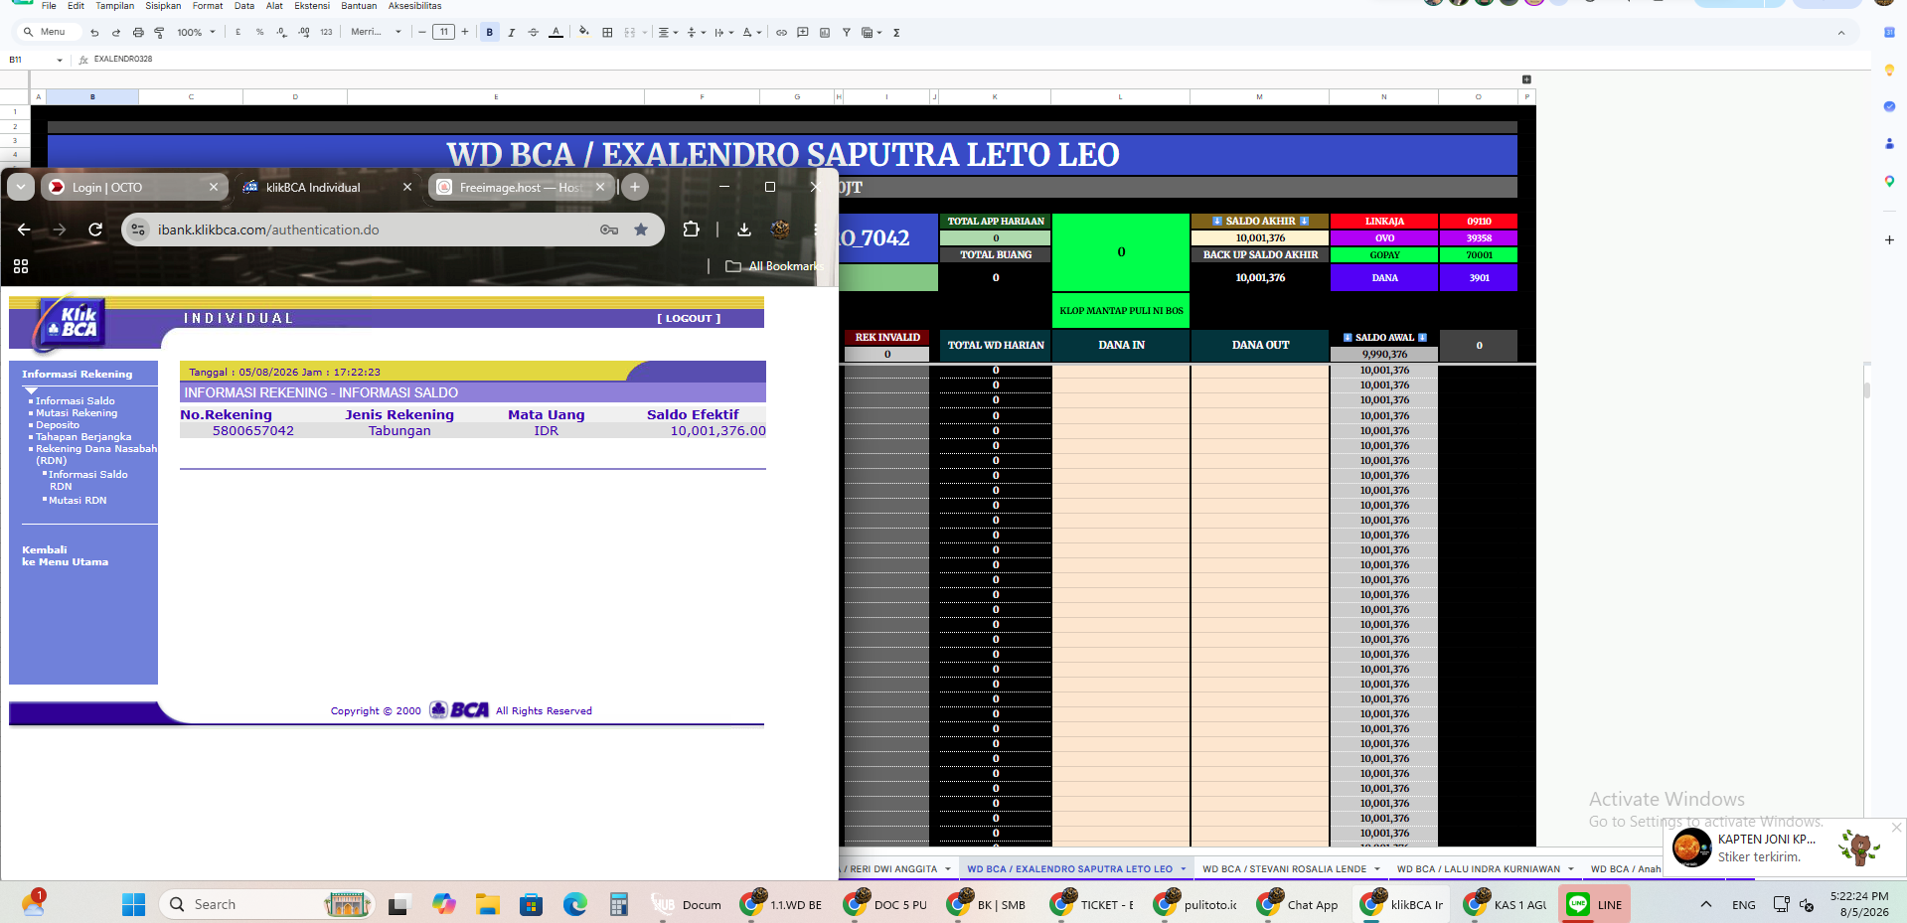The width and height of the screenshot is (1907, 923).
Task: Open the text rotation dropdown
Action: click(751, 33)
